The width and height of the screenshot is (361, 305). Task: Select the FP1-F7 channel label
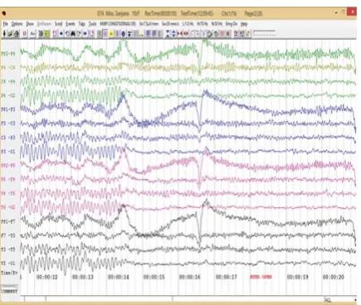(8, 221)
